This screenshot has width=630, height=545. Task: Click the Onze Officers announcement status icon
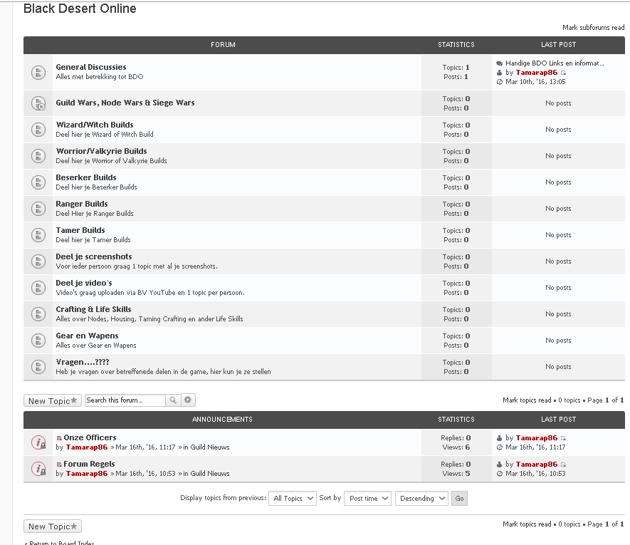[x=38, y=442]
